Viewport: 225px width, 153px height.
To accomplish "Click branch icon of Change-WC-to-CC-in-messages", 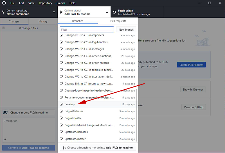I will point(62,49).
